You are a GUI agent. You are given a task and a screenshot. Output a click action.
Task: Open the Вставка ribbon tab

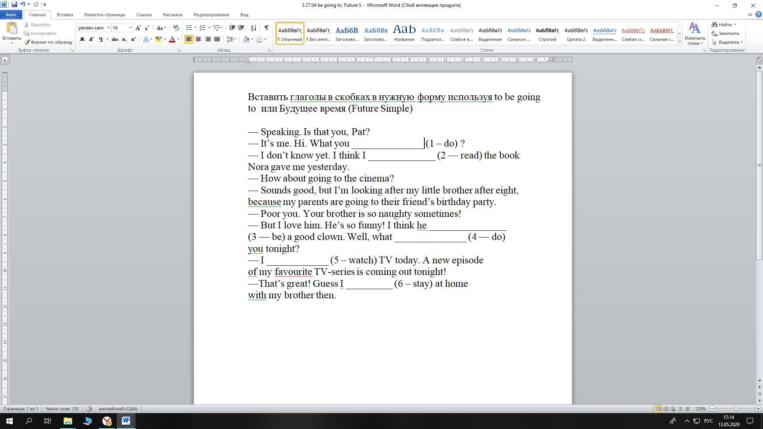point(64,15)
